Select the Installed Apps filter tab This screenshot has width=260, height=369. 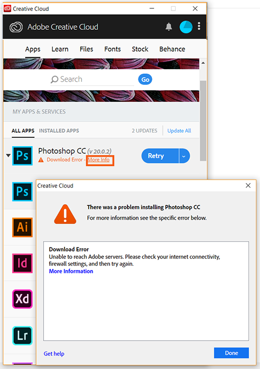point(59,131)
